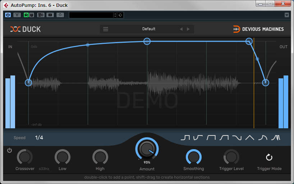Click the Default preset name
294x184 pixels.
point(149,29)
